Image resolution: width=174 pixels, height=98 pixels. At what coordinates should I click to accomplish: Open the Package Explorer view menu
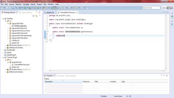[x=40, y=15]
